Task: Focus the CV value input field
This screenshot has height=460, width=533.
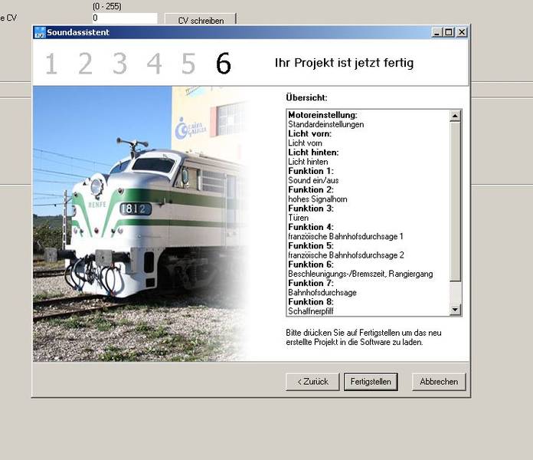Action: click(x=125, y=18)
